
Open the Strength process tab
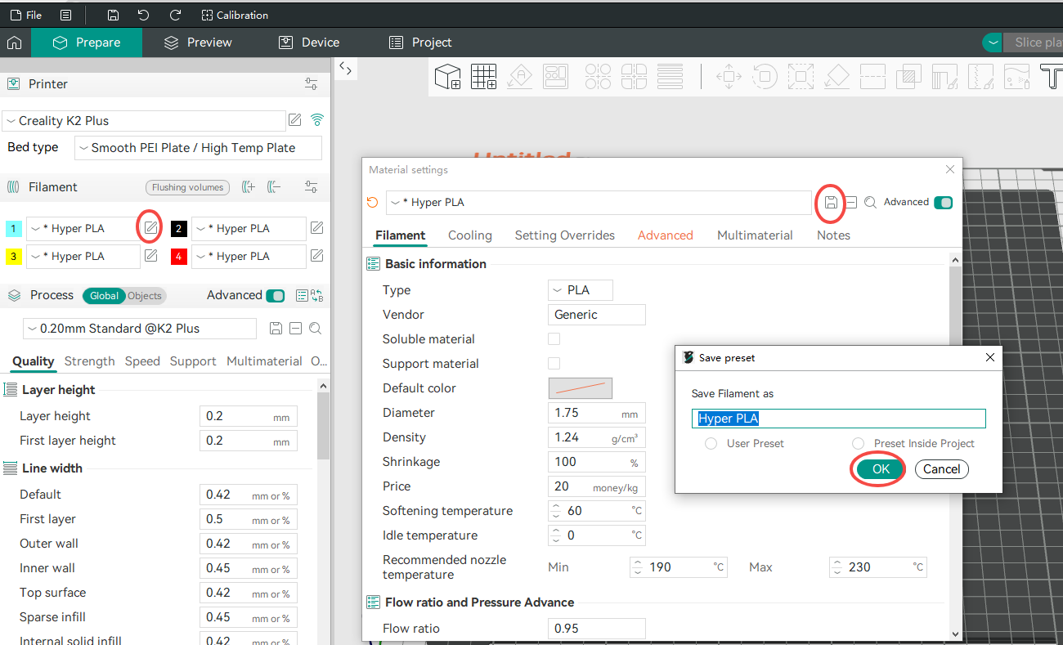point(89,361)
